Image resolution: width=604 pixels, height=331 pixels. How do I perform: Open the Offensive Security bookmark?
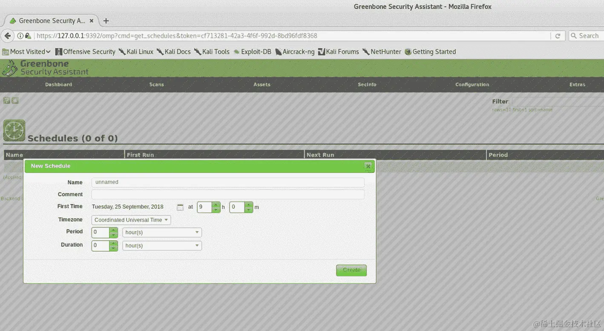click(x=85, y=52)
